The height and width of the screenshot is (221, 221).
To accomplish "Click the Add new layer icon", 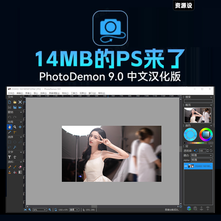I will 189,208.
